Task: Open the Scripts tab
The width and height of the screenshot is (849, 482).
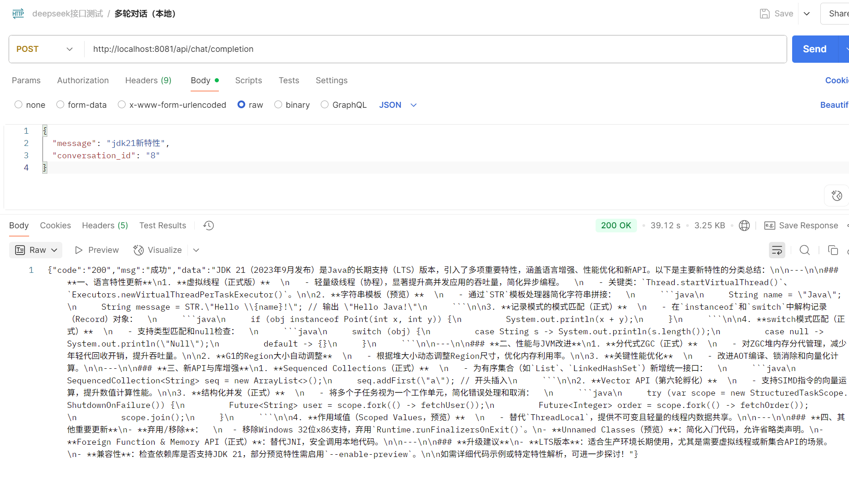Action: pyautogui.click(x=248, y=80)
